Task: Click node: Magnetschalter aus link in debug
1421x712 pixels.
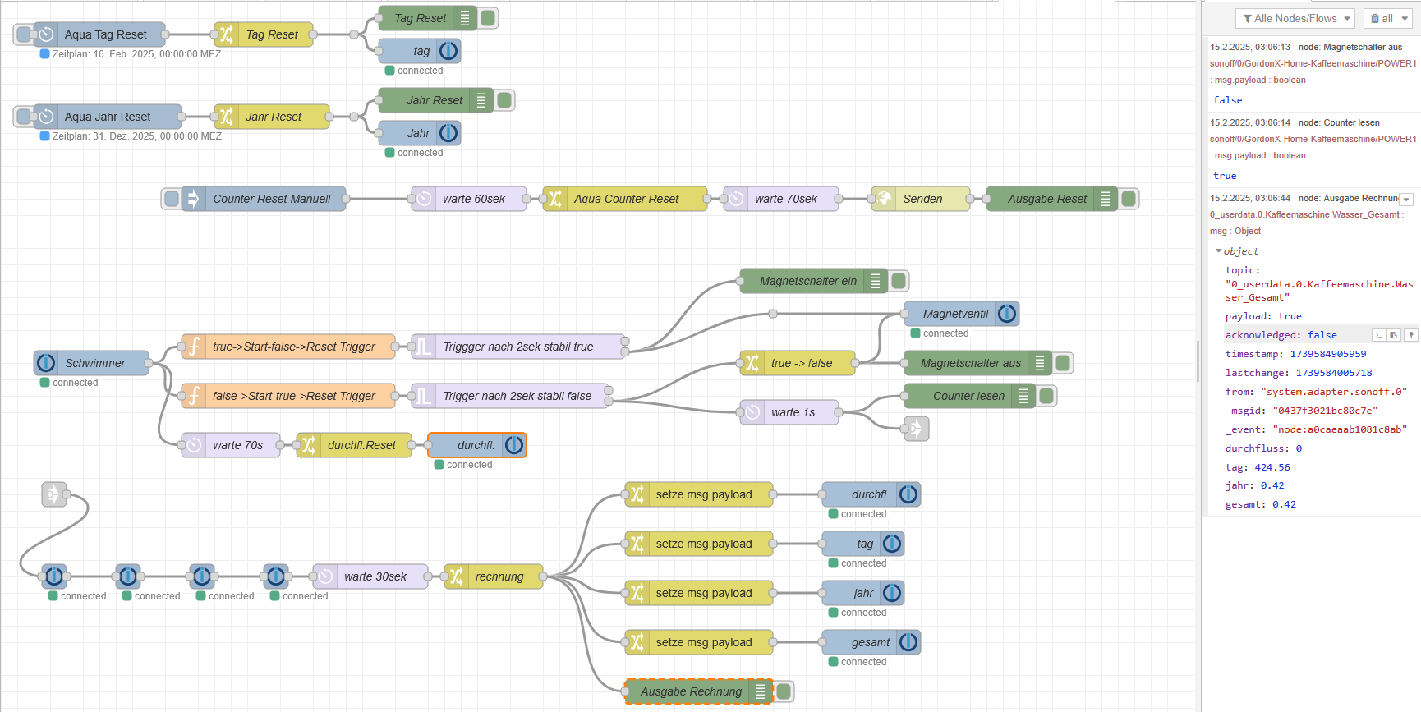Action: point(1350,47)
